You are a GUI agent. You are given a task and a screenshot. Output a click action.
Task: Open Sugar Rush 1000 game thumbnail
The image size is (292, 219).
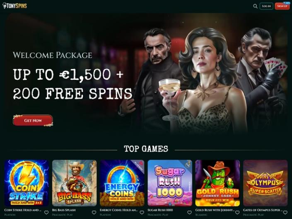[x=170, y=183]
